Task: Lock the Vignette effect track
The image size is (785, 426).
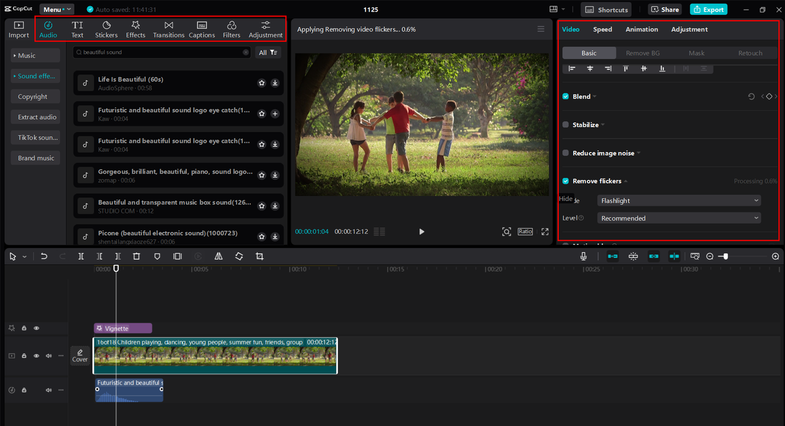Action: click(x=24, y=329)
